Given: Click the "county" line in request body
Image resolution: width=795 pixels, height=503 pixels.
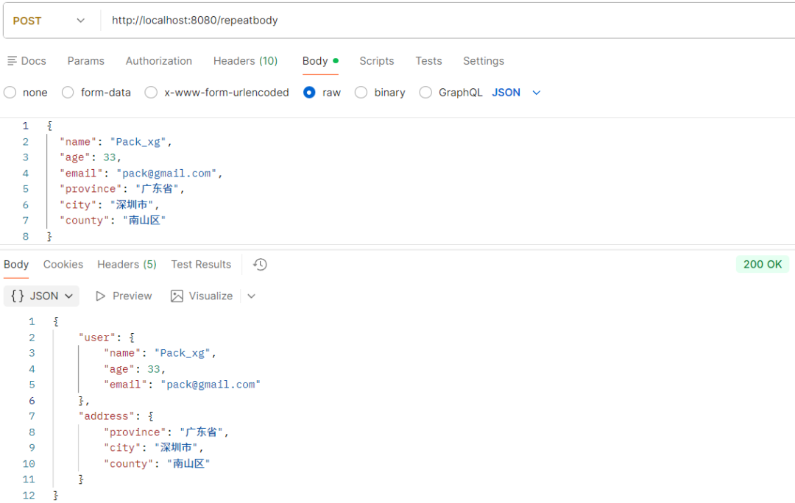Looking at the screenshot, I should 113,221.
